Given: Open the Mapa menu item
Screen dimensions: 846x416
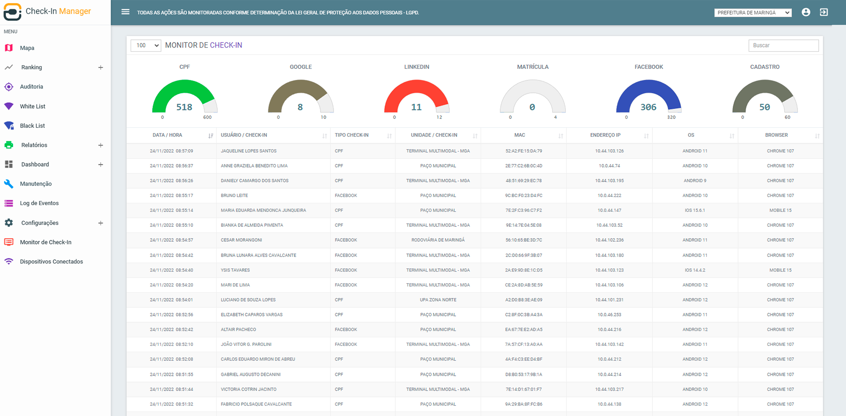Looking at the screenshot, I should pos(27,48).
